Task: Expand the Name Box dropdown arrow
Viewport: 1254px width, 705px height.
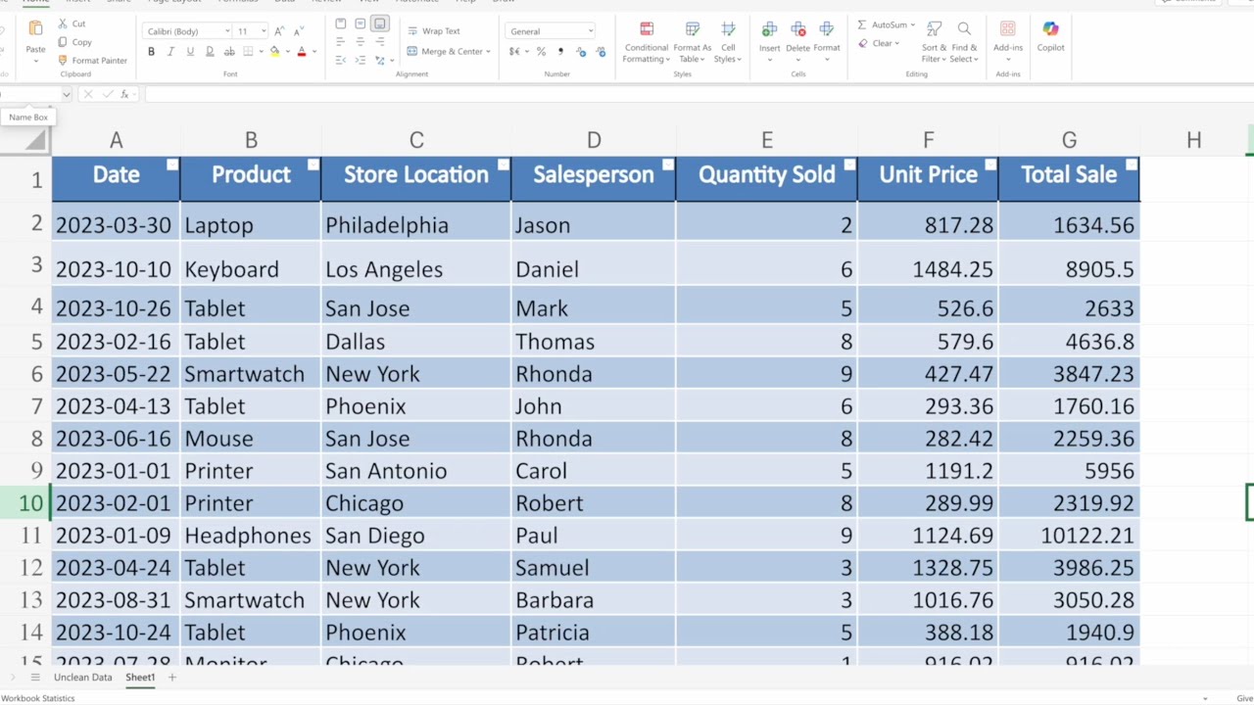Action: [67, 94]
